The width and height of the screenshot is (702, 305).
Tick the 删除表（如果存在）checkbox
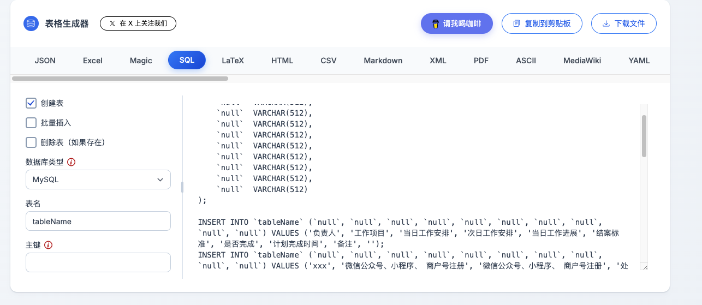pyautogui.click(x=31, y=142)
